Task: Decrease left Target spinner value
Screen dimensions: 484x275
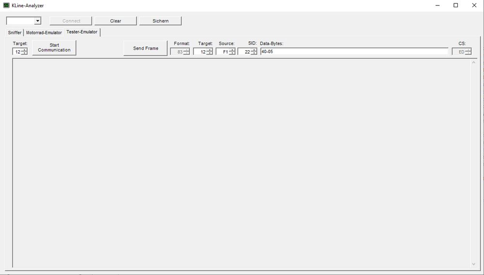Action: [24, 53]
